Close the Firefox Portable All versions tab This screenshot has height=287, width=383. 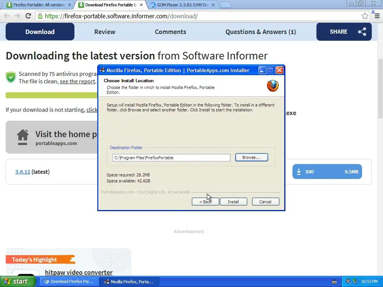(x=69, y=5)
